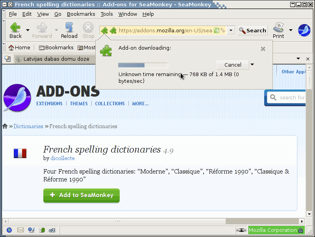Viewport: 315px width, 237px height.
Task: Open the More… navigation link
Action: click(x=140, y=104)
